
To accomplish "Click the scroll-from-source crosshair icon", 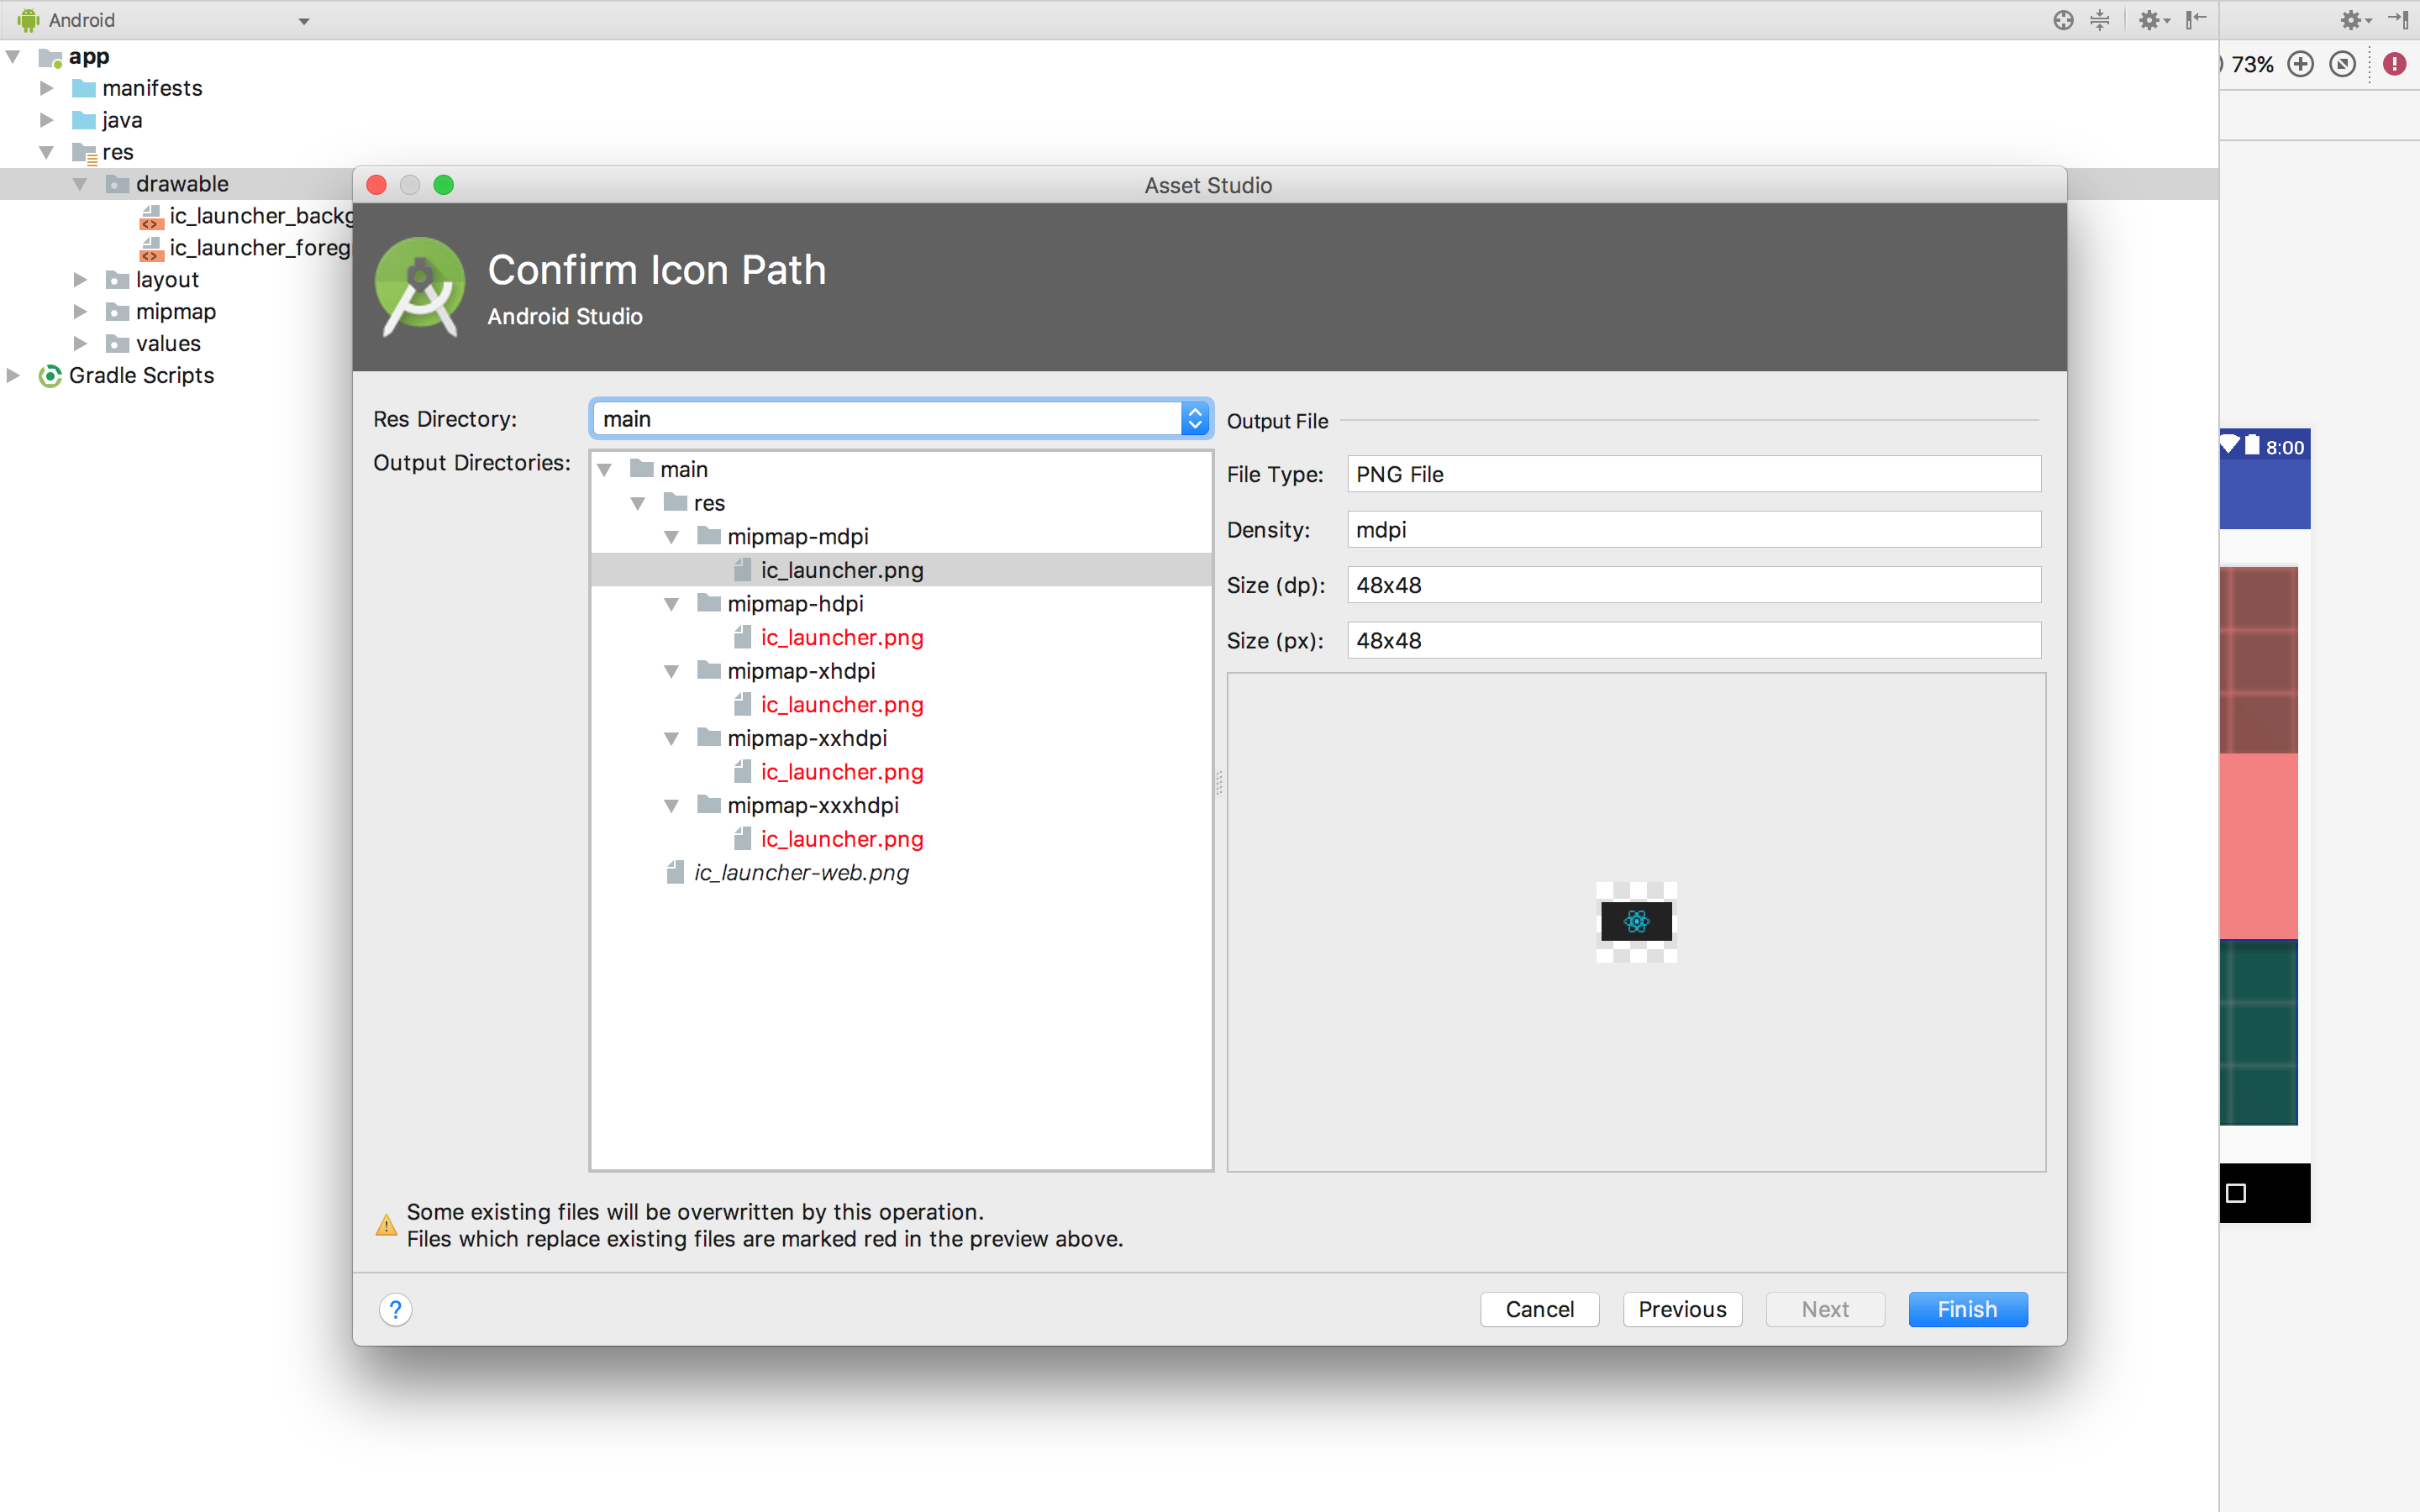I will pos(2063,20).
